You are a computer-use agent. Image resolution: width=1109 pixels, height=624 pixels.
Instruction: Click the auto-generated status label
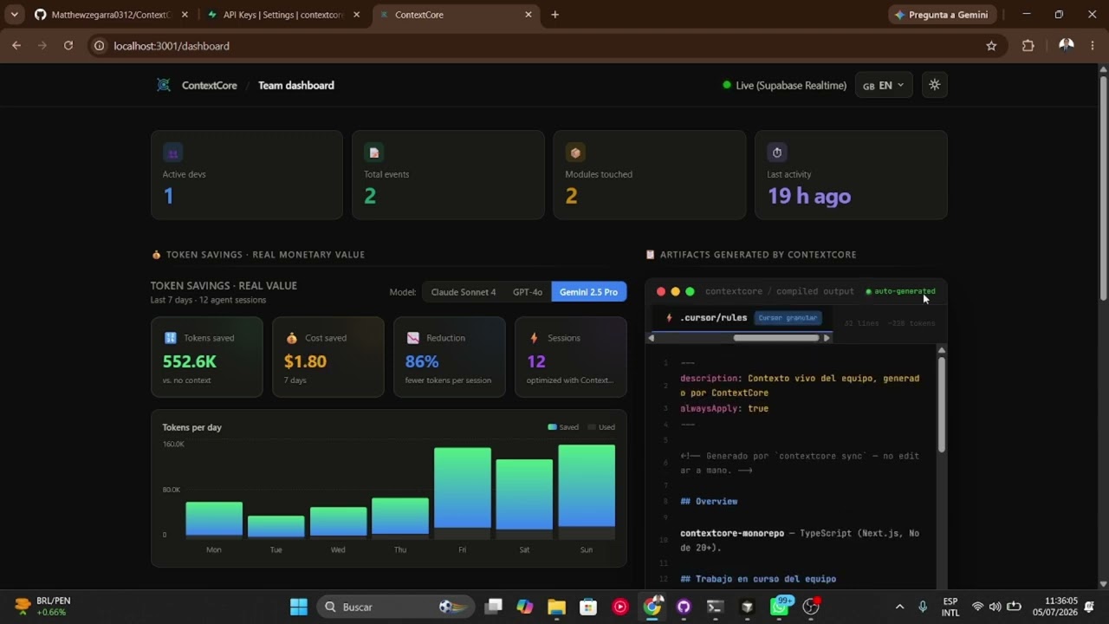pyautogui.click(x=900, y=292)
